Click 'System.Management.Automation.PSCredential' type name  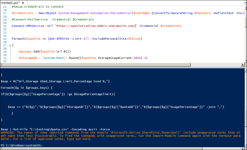[95, 13]
